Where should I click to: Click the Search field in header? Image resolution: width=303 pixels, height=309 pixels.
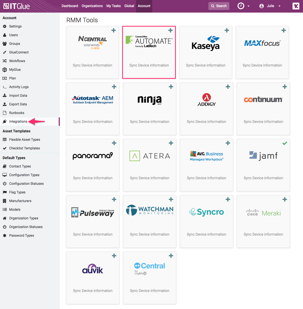pyautogui.click(x=219, y=6)
